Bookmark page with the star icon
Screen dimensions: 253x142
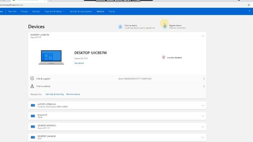click(x=249, y=5)
